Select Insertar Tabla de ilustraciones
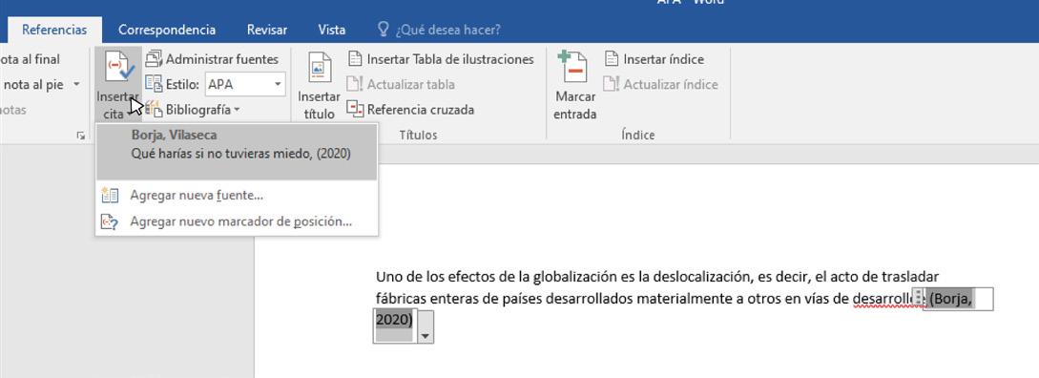Image resolution: width=1039 pixels, height=378 pixels. [x=442, y=59]
